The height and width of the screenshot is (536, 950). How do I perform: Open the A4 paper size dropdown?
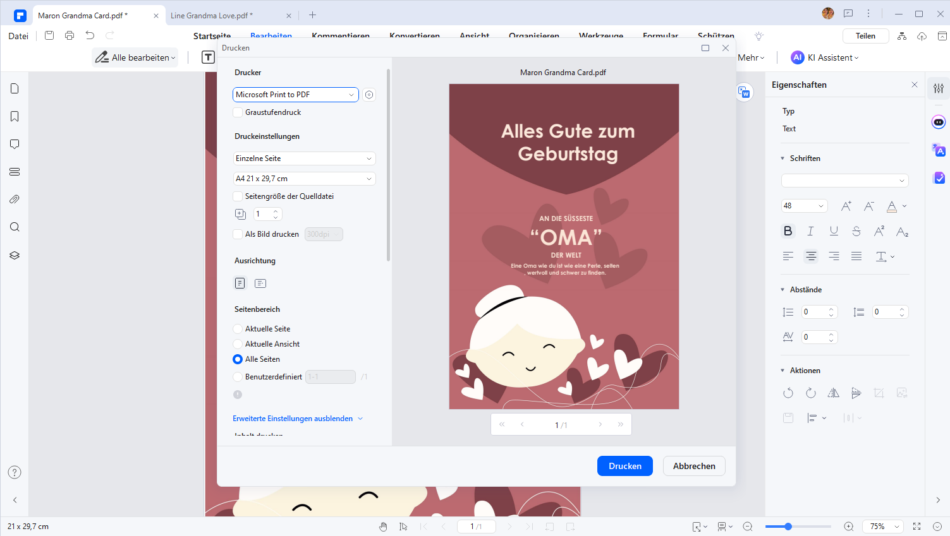(304, 179)
